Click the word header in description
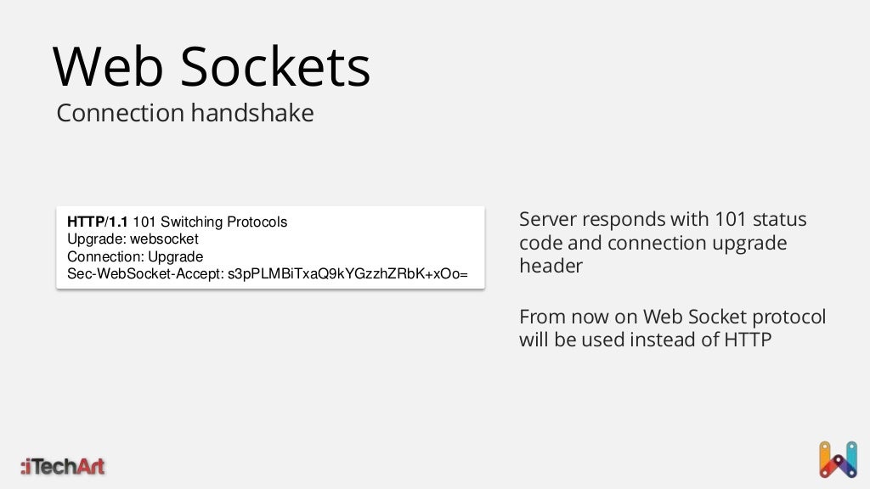This screenshot has height=489, width=870. pos(551,266)
